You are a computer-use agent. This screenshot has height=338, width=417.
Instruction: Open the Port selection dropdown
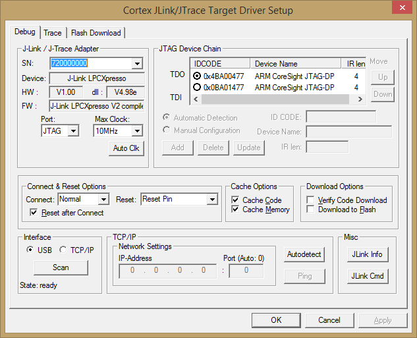pos(72,131)
